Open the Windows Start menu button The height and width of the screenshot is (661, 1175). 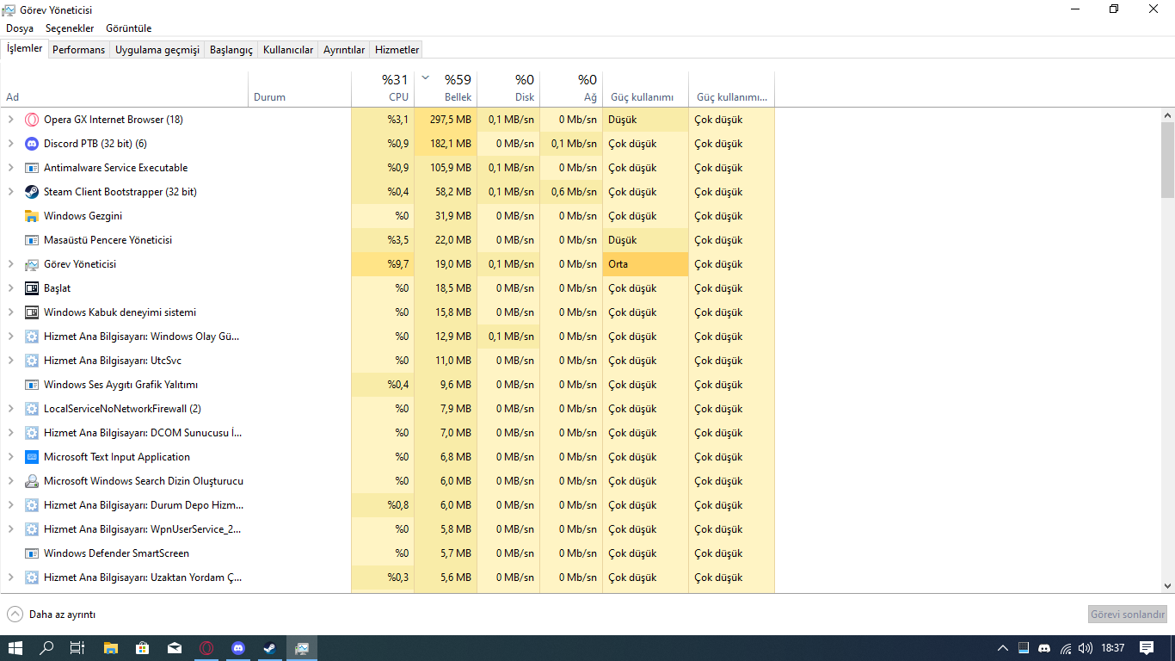(x=15, y=648)
